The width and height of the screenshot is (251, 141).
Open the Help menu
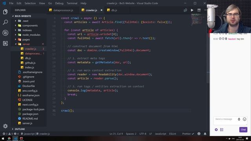coord(84,3)
